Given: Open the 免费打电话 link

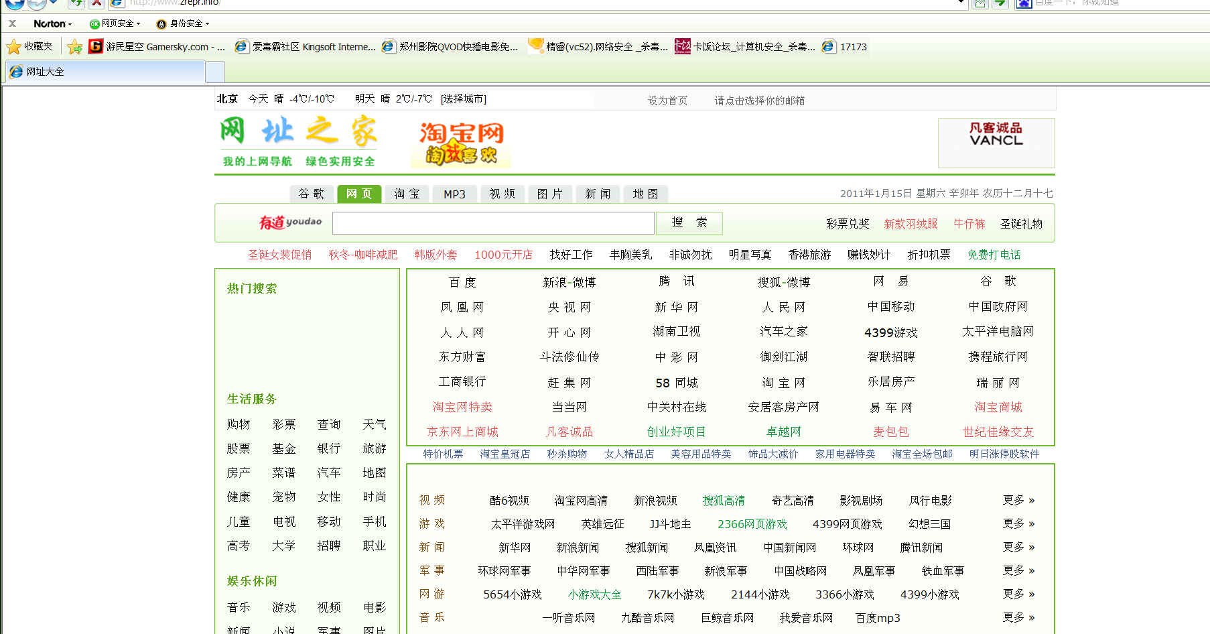Looking at the screenshot, I should [994, 255].
